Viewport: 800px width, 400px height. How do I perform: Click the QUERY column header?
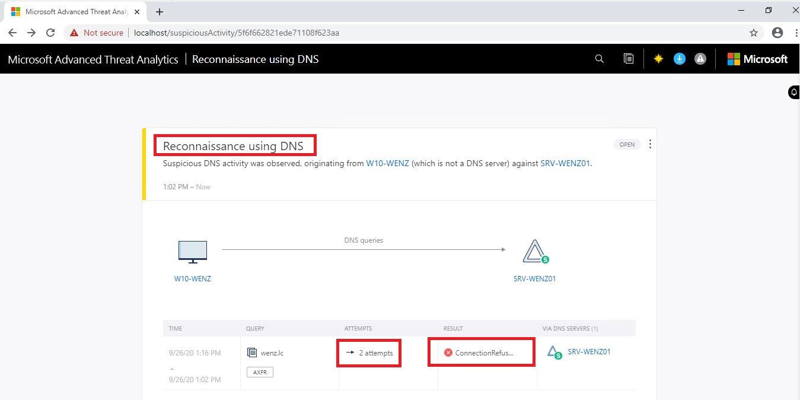click(x=255, y=328)
